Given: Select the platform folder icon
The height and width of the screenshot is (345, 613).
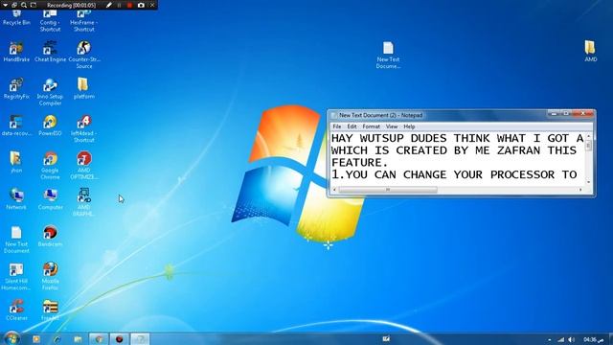Looking at the screenshot, I should (x=83, y=88).
